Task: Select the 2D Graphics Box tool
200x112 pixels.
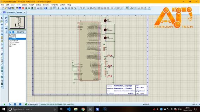Action: click(x=2, y=68)
